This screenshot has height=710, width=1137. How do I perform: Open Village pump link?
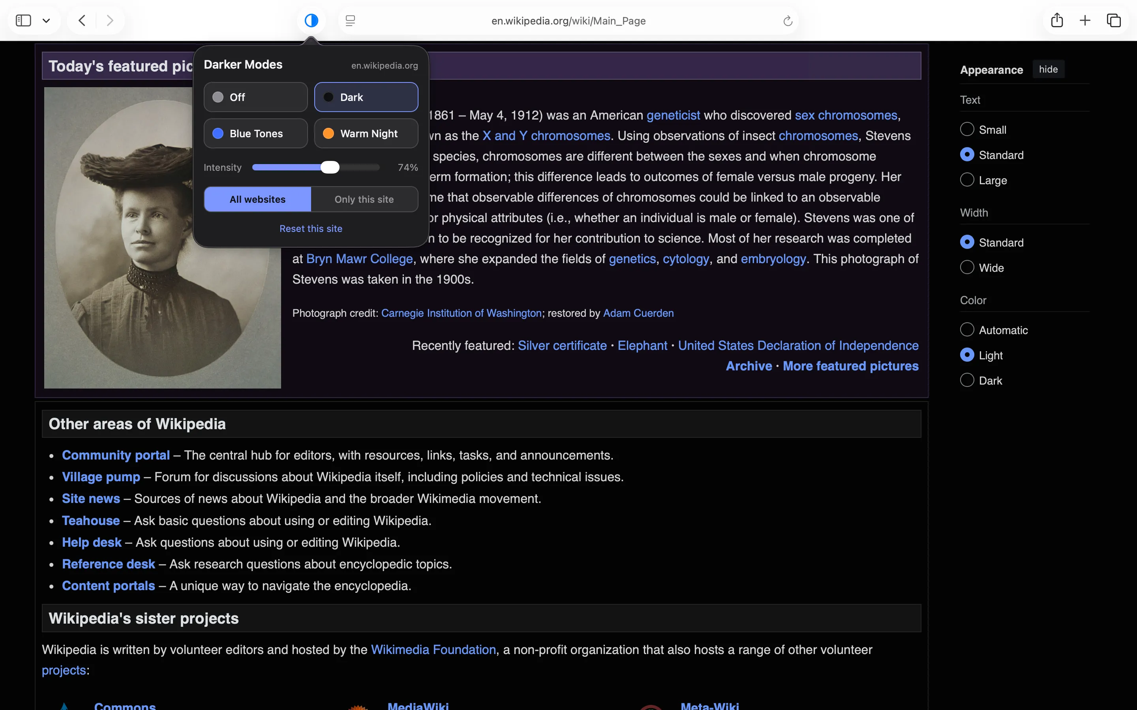[101, 477]
